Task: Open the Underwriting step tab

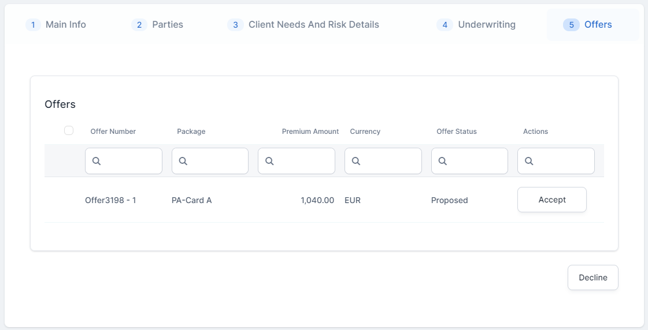Action: [476, 25]
